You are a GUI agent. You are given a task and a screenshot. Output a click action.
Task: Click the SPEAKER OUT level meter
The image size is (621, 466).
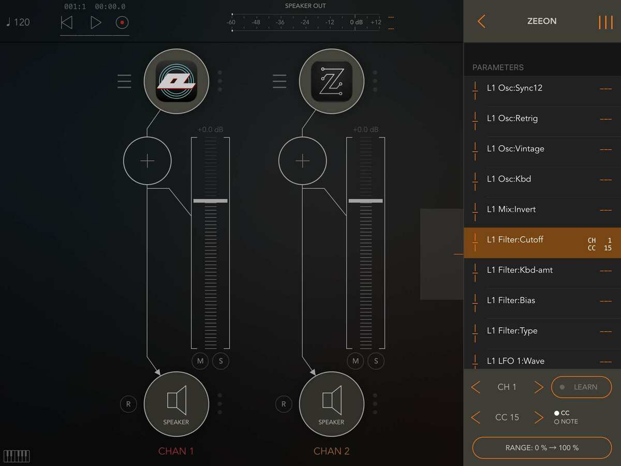(x=305, y=22)
